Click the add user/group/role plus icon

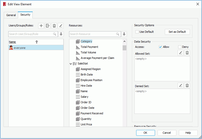pos(41,26)
